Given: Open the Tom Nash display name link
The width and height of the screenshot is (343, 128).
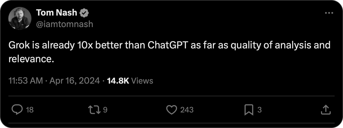Looking at the screenshot, I should (57, 13).
